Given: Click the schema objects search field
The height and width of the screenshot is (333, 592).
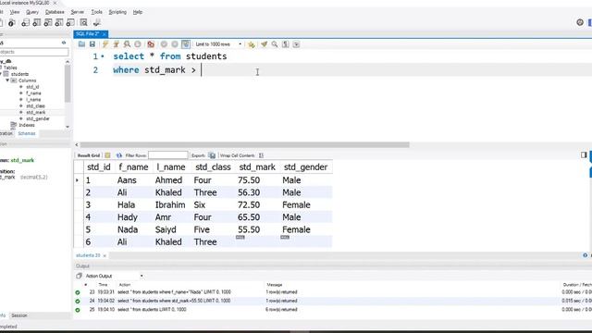Looking at the screenshot, I should pyautogui.click(x=34, y=52).
